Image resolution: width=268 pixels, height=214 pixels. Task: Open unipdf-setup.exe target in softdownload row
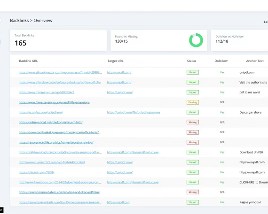[x=133, y=152]
